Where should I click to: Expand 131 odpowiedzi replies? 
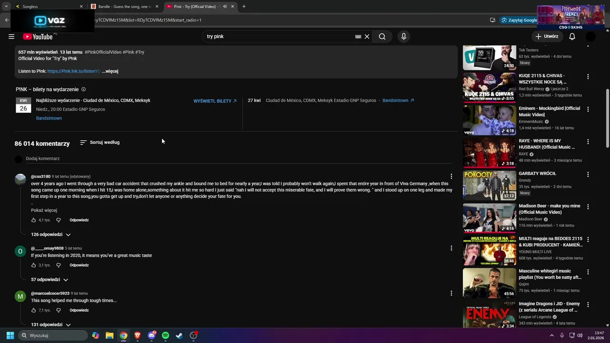(x=51, y=325)
